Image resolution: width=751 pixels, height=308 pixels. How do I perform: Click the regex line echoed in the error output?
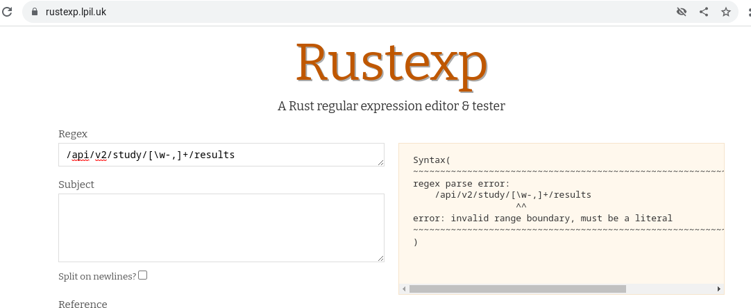coord(513,195)
